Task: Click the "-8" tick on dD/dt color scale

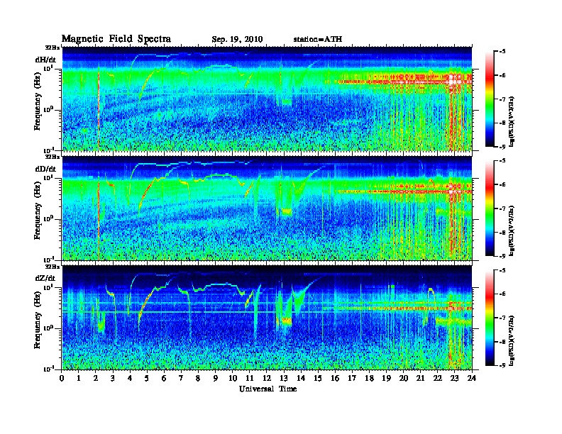Action: pos(502,233)
